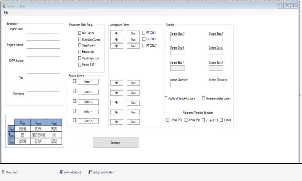Click the Parametric Template Selection label
This screenshot has width=302, height=181.
pyautogui.click(x=198, y=113)
